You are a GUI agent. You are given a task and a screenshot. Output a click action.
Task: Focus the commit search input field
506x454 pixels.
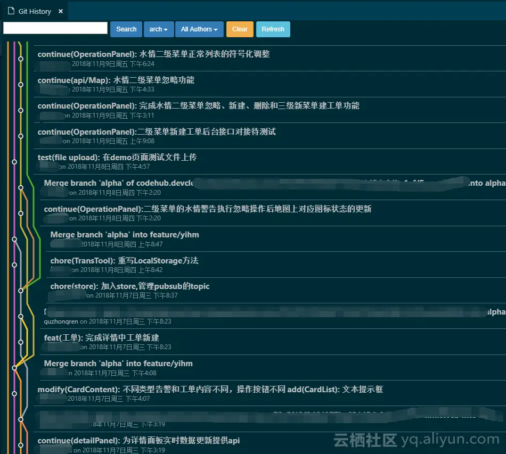pyautogui.click(x=55, y=28)
